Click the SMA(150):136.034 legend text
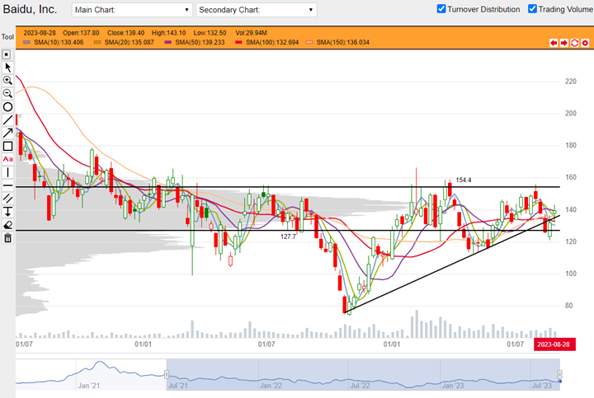Screen dimensions: 594x398 pos(342,42)
